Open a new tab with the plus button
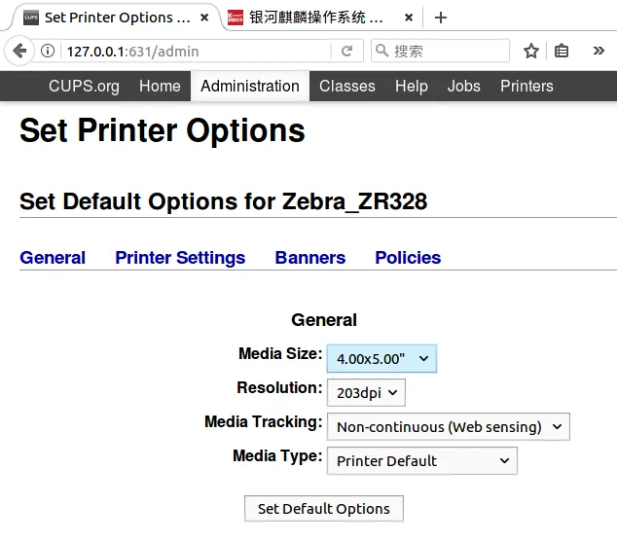This screenshot has height=542, width=617. (x=441, y=18)
